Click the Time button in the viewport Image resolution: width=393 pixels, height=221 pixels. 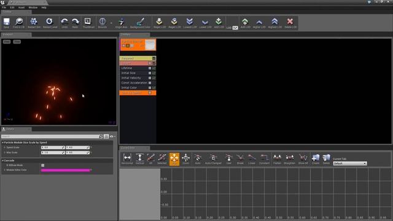[17, 42]
